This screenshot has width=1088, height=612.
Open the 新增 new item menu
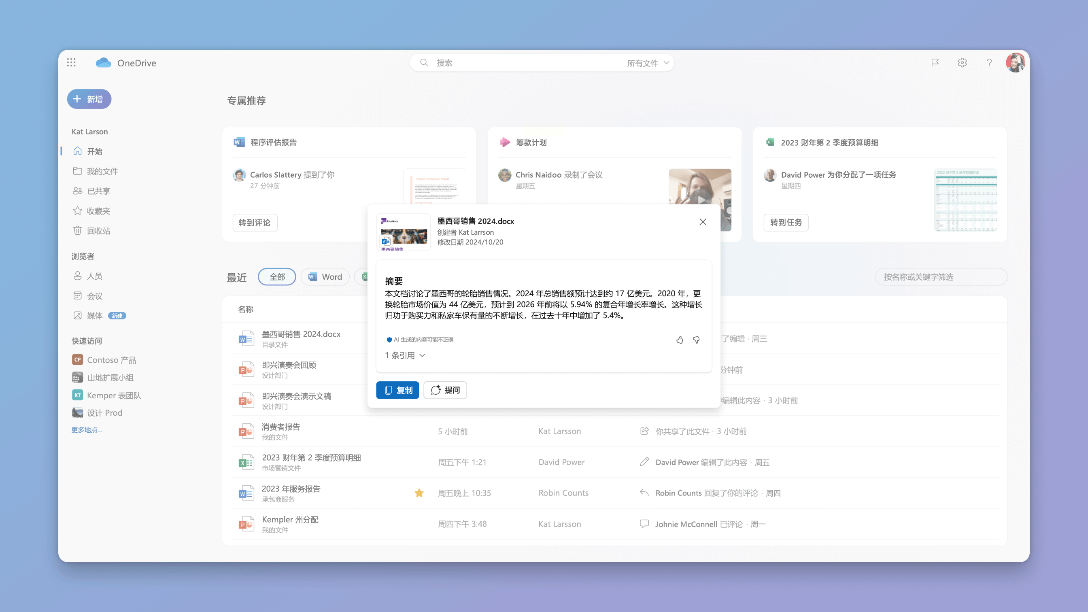coord(89,99)
